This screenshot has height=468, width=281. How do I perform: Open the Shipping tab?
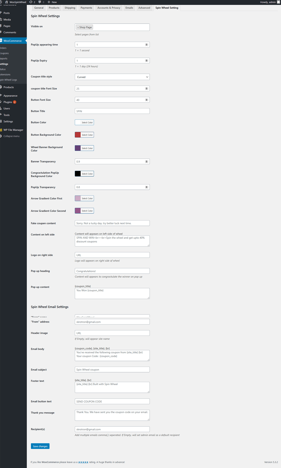(70, 8)
